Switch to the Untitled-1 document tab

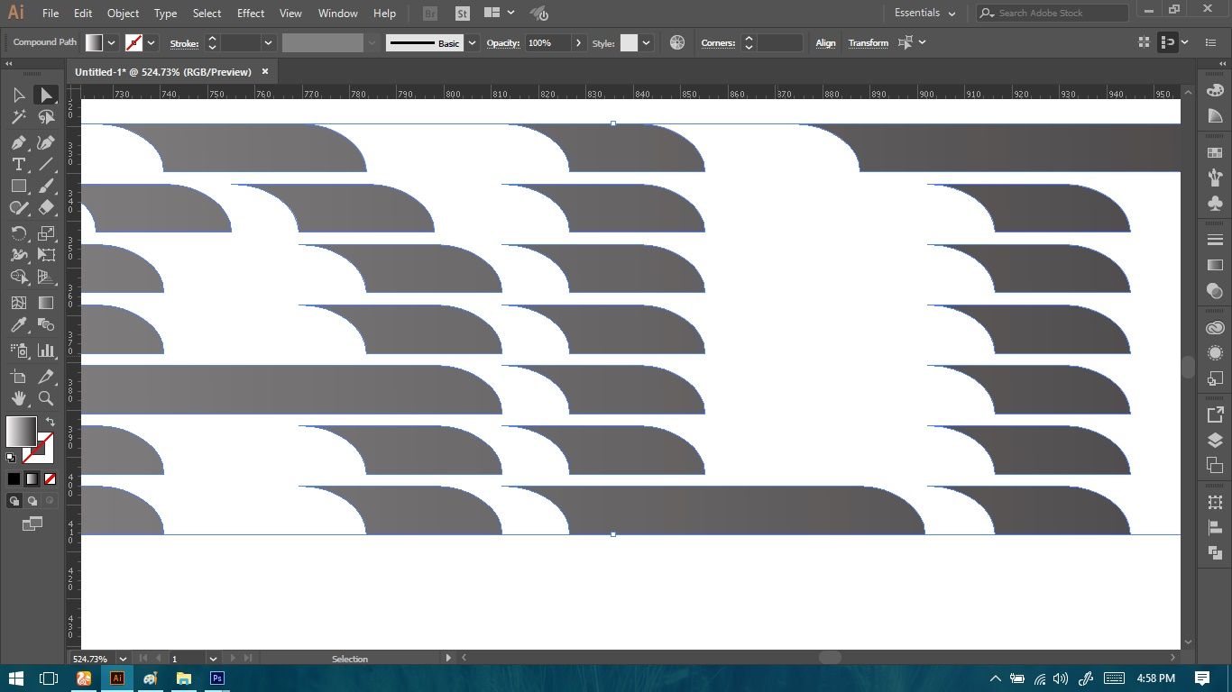162,72
